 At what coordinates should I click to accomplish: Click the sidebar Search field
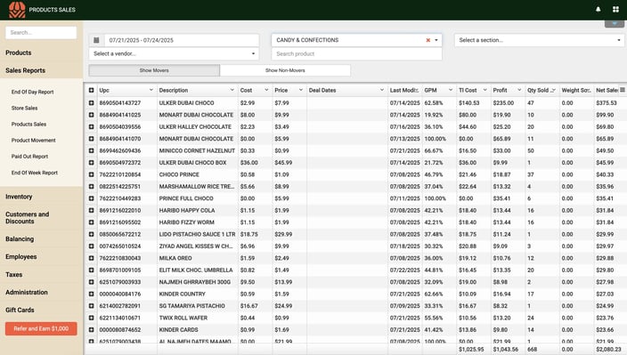click(41, 33)
